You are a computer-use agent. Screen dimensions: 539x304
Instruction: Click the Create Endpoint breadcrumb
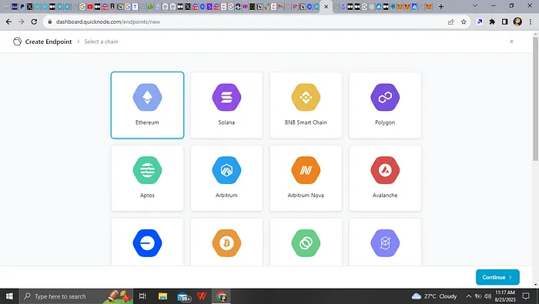(49, 42)
